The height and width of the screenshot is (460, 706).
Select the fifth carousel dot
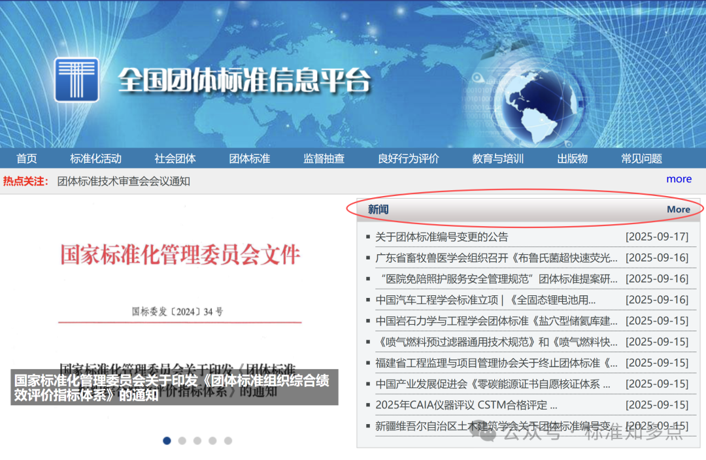[228, 440]
